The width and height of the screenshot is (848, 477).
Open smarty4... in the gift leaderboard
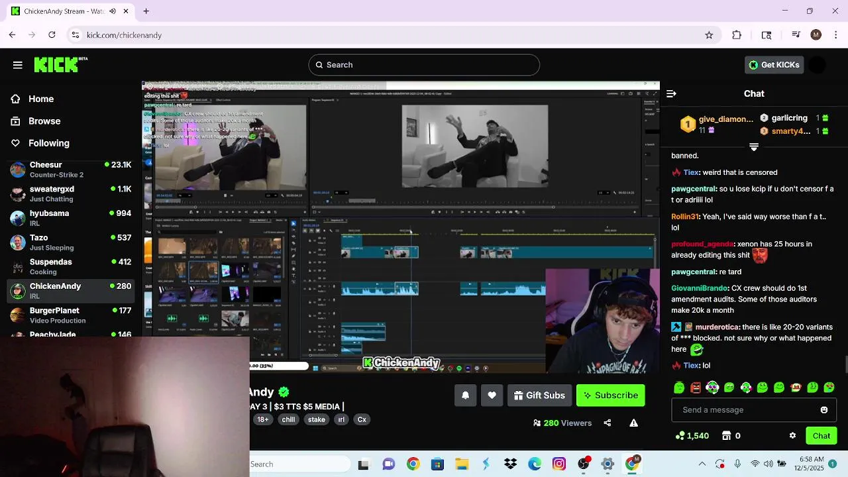pyautogui.click(x=791, y=131)
